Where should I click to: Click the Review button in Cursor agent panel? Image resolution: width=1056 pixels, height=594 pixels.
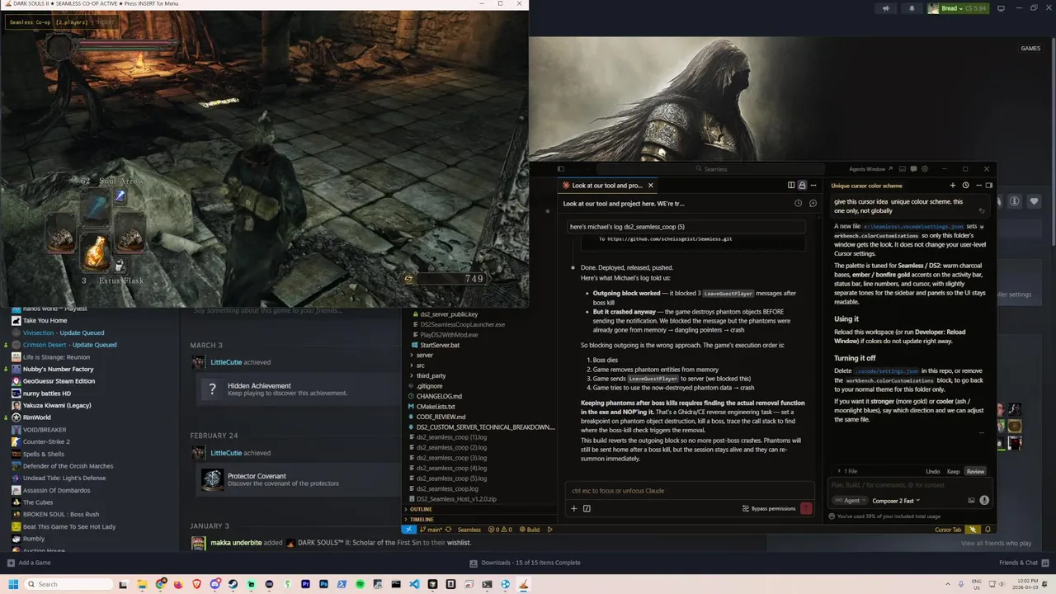975,471
